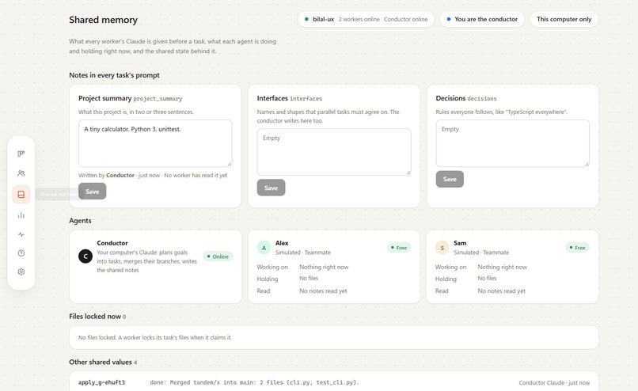This screenshot has height=391, width=638.
Task: Click the Online badge on Conductor card
Action: coord(218,256)
